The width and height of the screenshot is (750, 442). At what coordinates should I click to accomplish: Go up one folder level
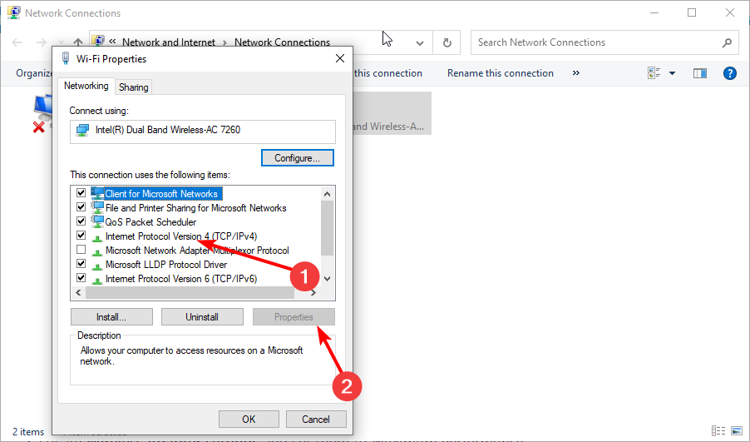pos(78,42)
